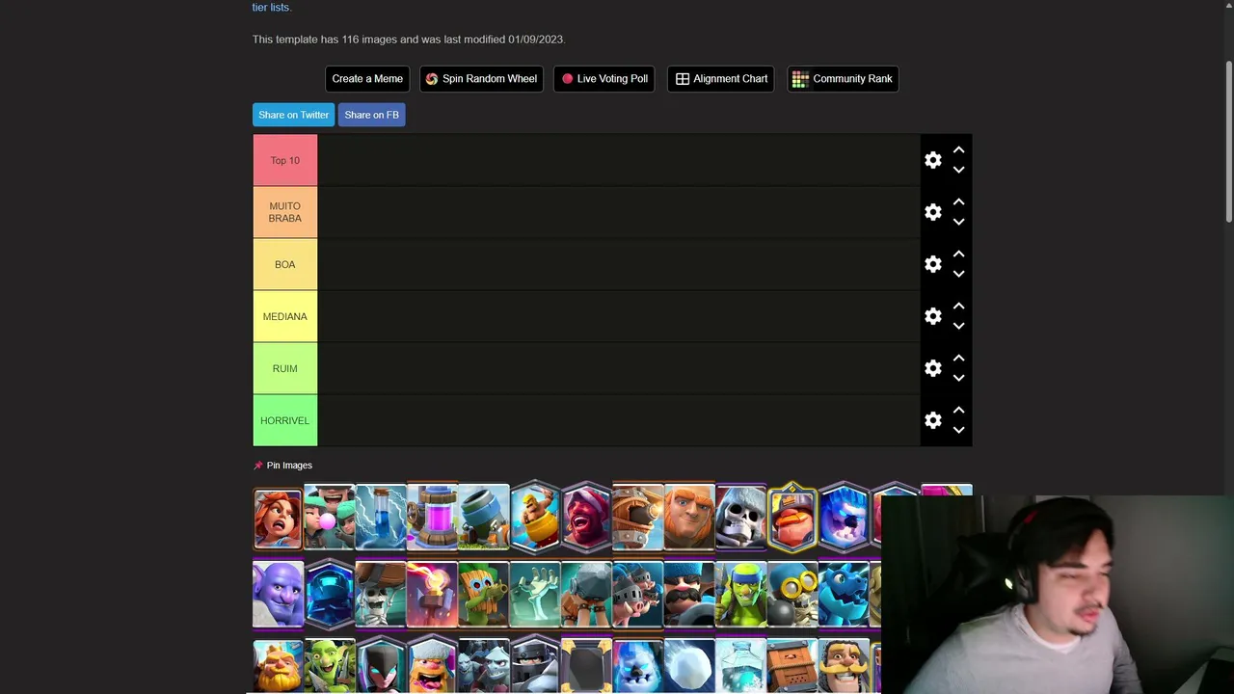Viewport: 1234px width, 694px height.
Task: Open settings gear for MEDIANA tier
Action: coord(932,316)
